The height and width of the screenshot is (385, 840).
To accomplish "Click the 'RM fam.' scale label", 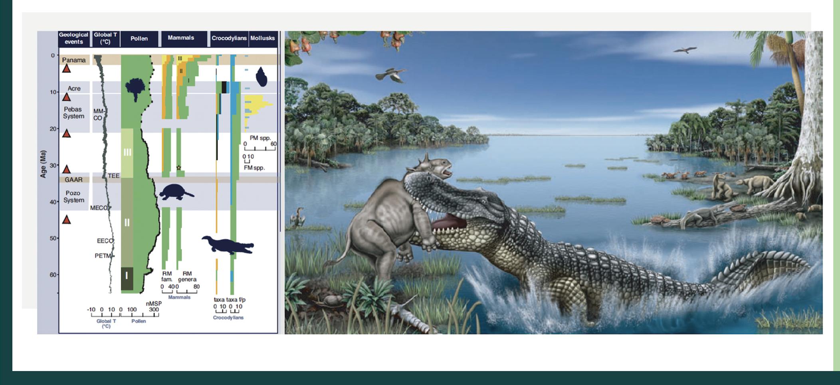I will [x=167, y=276].
